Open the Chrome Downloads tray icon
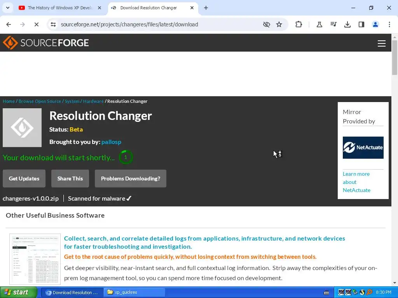Viewport: 398px width, 298px height. point(347,24)
